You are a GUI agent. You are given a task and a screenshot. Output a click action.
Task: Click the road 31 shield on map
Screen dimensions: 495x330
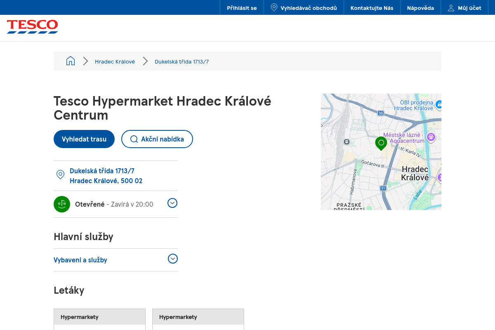point(383,188)
